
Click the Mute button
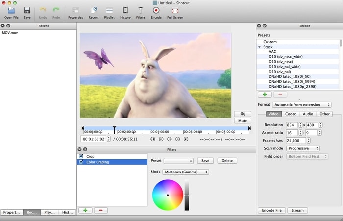[243, 121]
